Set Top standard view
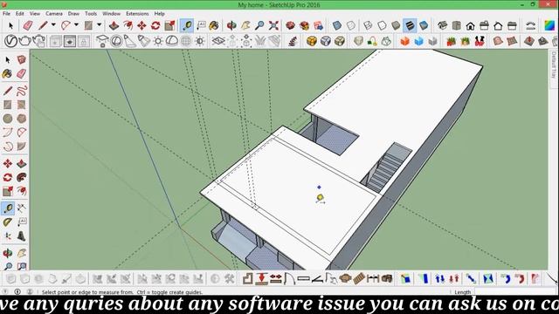 (x=456, y=25)
